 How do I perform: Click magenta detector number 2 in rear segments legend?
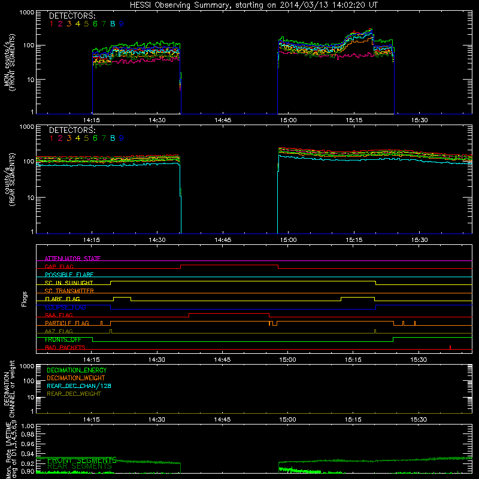pos(60,138)
